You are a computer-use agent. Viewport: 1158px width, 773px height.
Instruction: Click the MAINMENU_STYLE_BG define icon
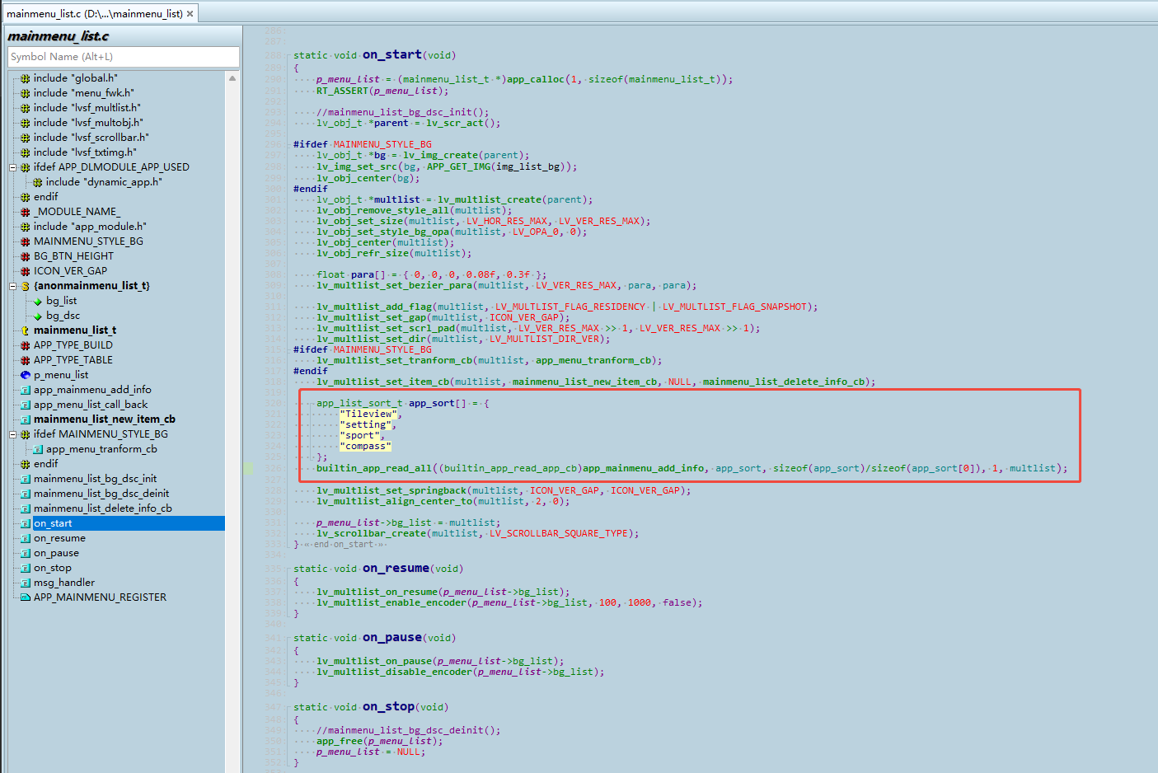tap(26, 241)
